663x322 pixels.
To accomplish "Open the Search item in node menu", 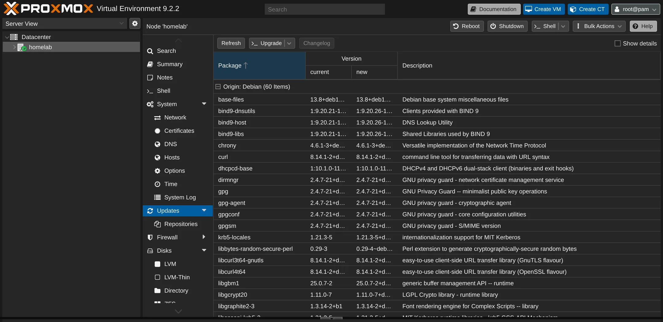I will [178, 51].
